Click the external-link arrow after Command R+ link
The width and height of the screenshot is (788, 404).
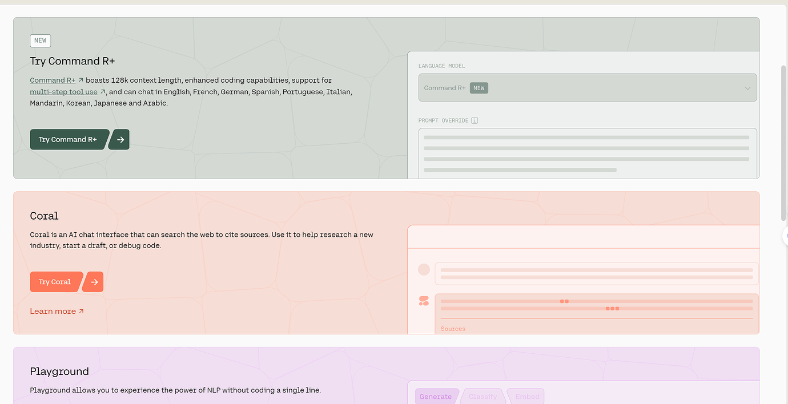click(81, 80)
